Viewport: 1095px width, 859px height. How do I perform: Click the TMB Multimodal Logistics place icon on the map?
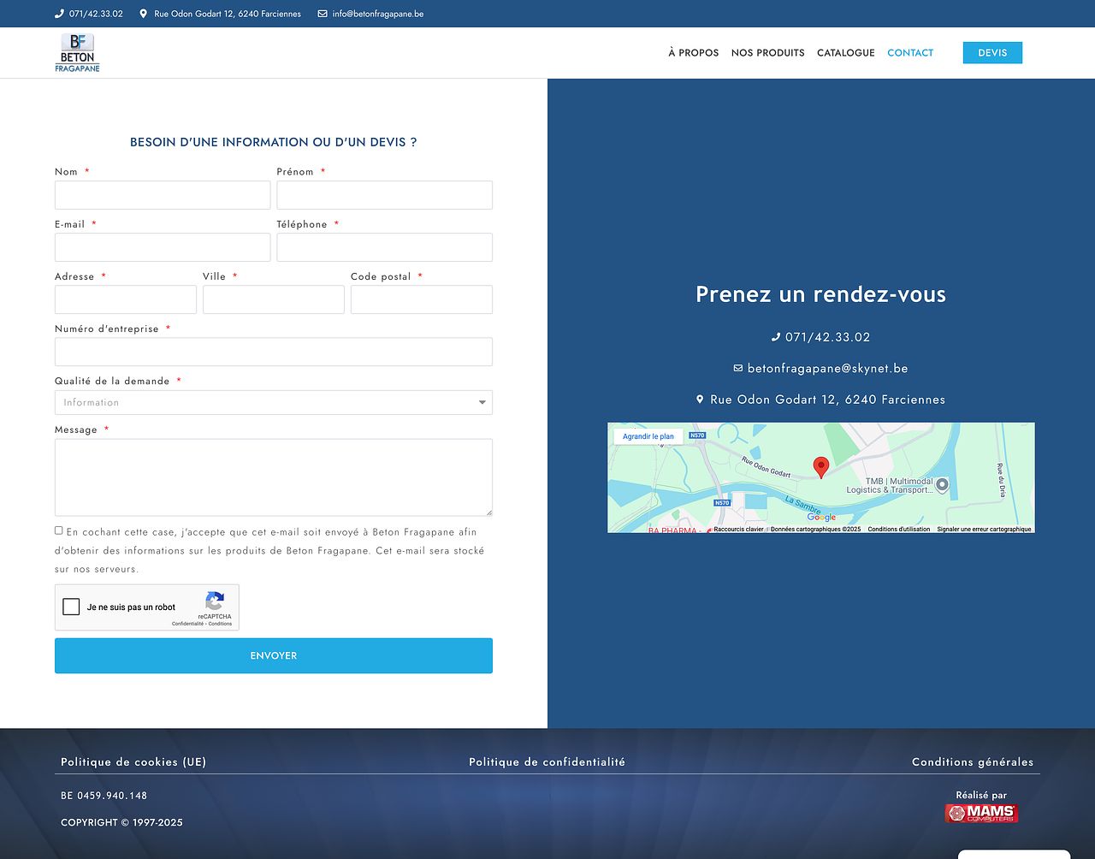coord(942,485)
